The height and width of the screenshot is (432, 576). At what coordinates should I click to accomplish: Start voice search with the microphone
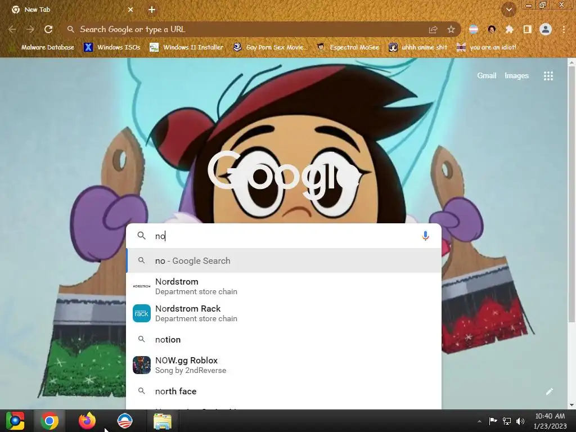point(425,236)
